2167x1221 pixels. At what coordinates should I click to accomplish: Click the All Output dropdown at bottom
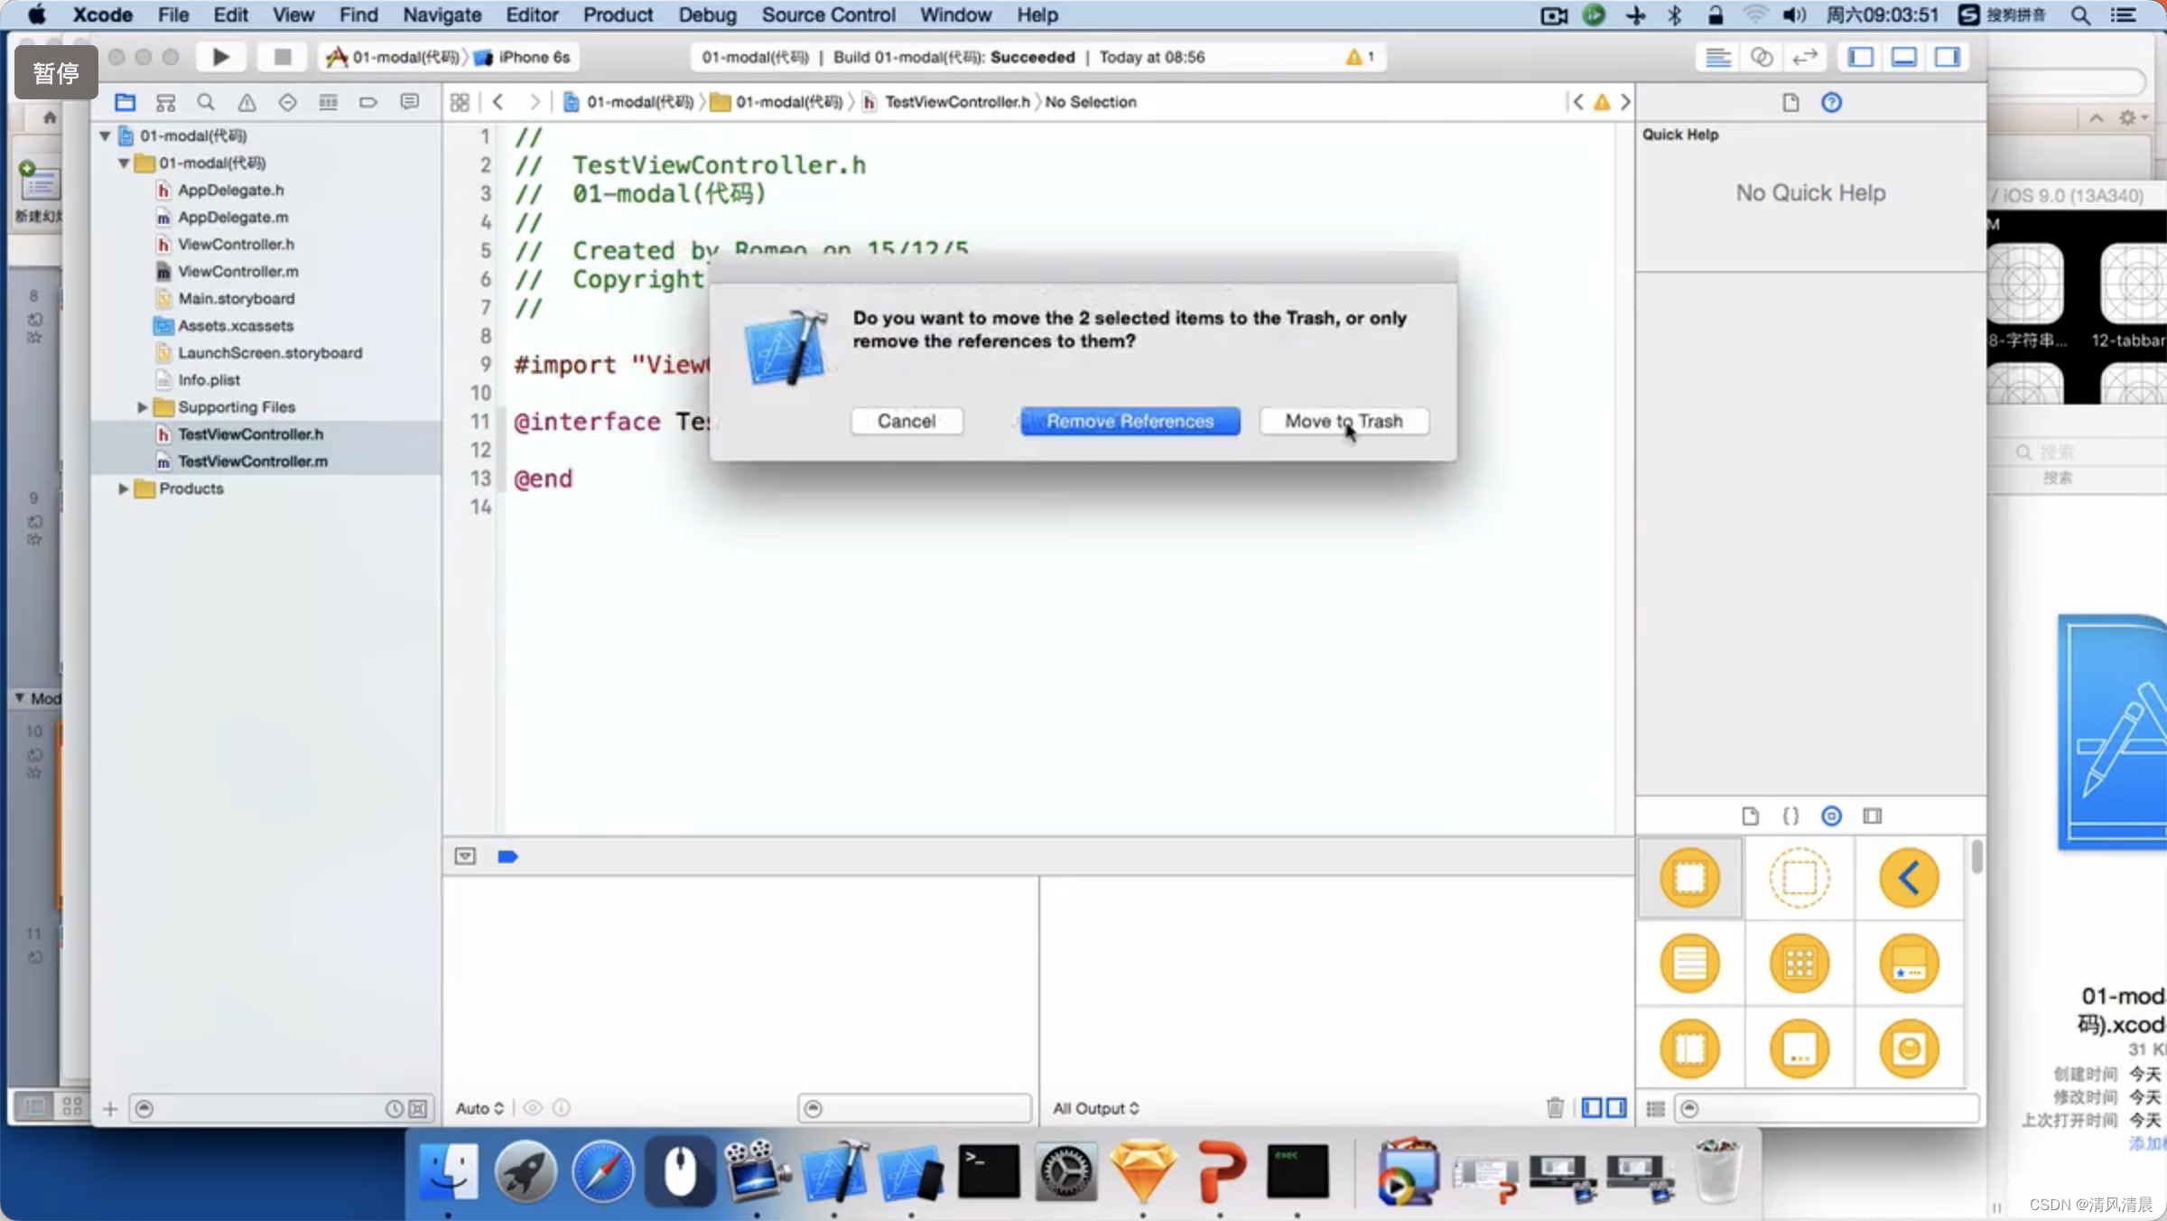pyautogui.click(x=1095, y=1108)
